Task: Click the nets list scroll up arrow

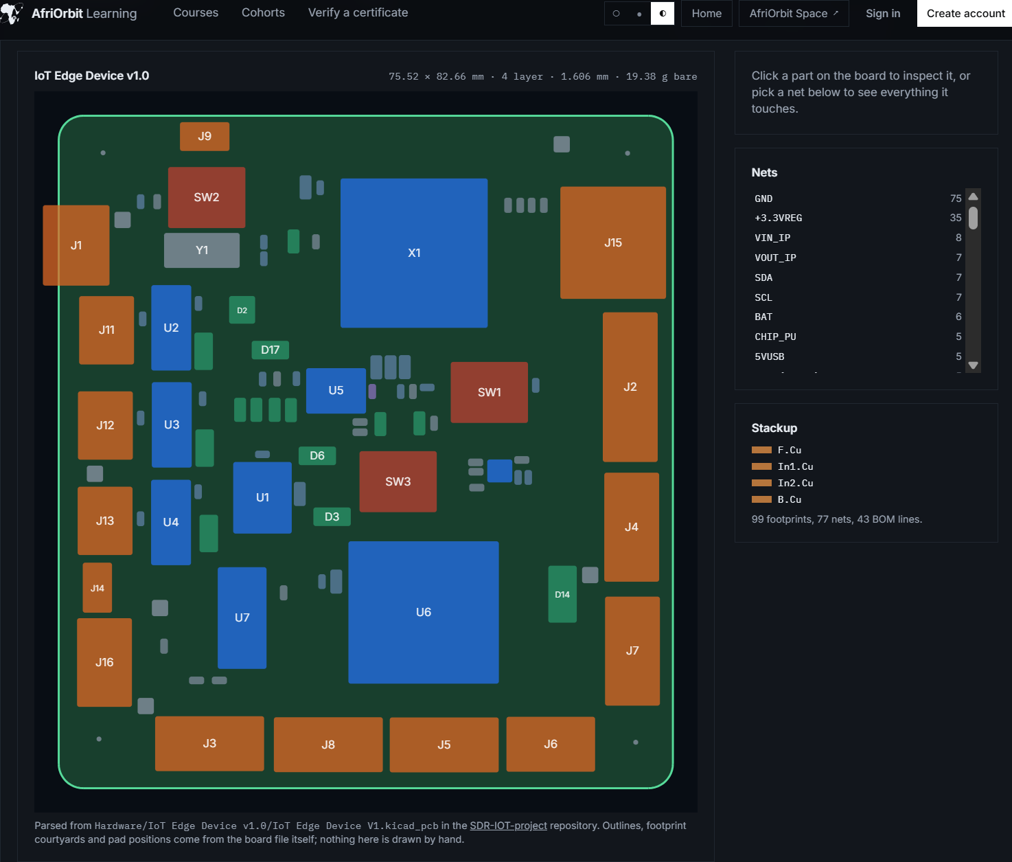Action: (x=973, y=196)
